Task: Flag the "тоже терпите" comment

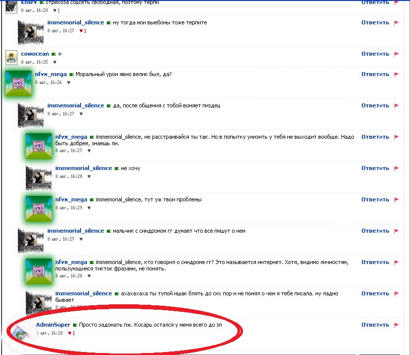Action: (397, 22)
